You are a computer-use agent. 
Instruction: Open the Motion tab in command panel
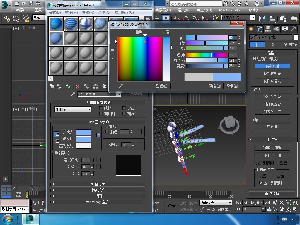click(x=277, y=29)
